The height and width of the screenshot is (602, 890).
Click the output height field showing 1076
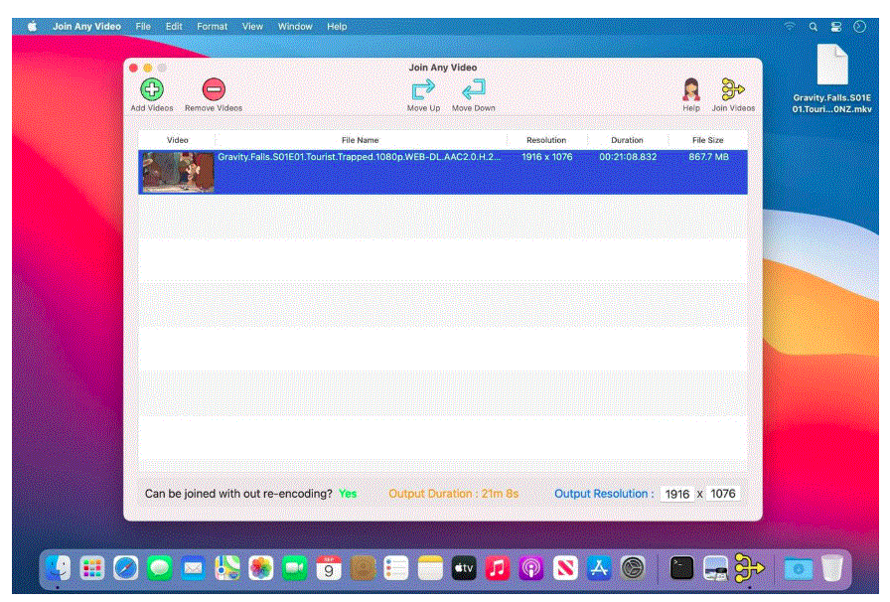pyautogui.click(x=722, y=494)
